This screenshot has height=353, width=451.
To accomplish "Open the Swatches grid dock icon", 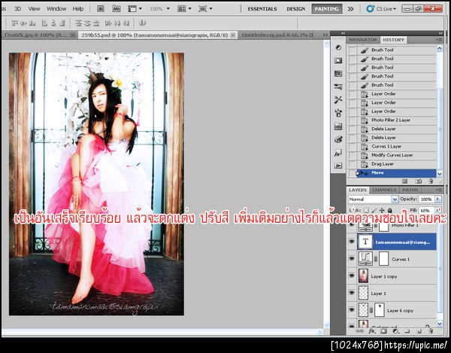I will pos(338,74).
